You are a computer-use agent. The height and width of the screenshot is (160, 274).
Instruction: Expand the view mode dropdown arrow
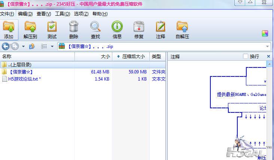52,46
